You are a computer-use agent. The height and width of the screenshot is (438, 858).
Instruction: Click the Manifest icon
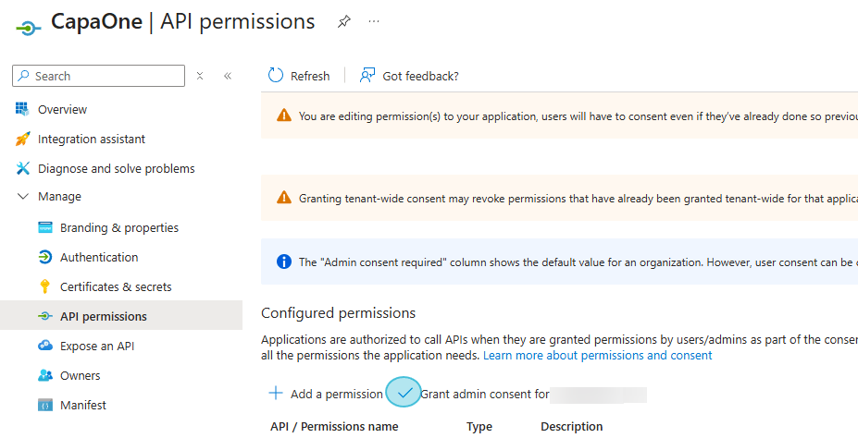click(45, 405)
